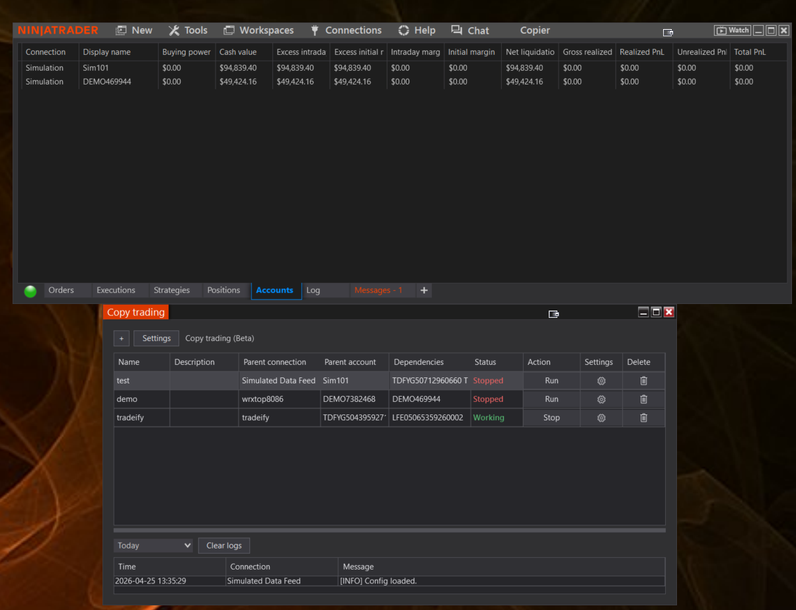The width and height of the screenshot is (796, 610).
Task: Run the demo copy trading configuration
Action: point(551,399)
